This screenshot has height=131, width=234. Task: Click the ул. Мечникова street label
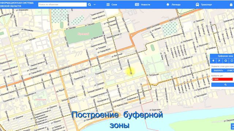pyautogui.click(x=27, y=30)
